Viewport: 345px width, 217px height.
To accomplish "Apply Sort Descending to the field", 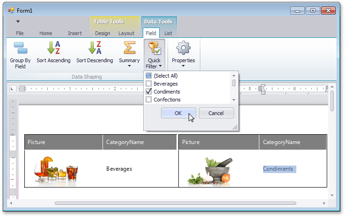I will click(x=95, y=52).
